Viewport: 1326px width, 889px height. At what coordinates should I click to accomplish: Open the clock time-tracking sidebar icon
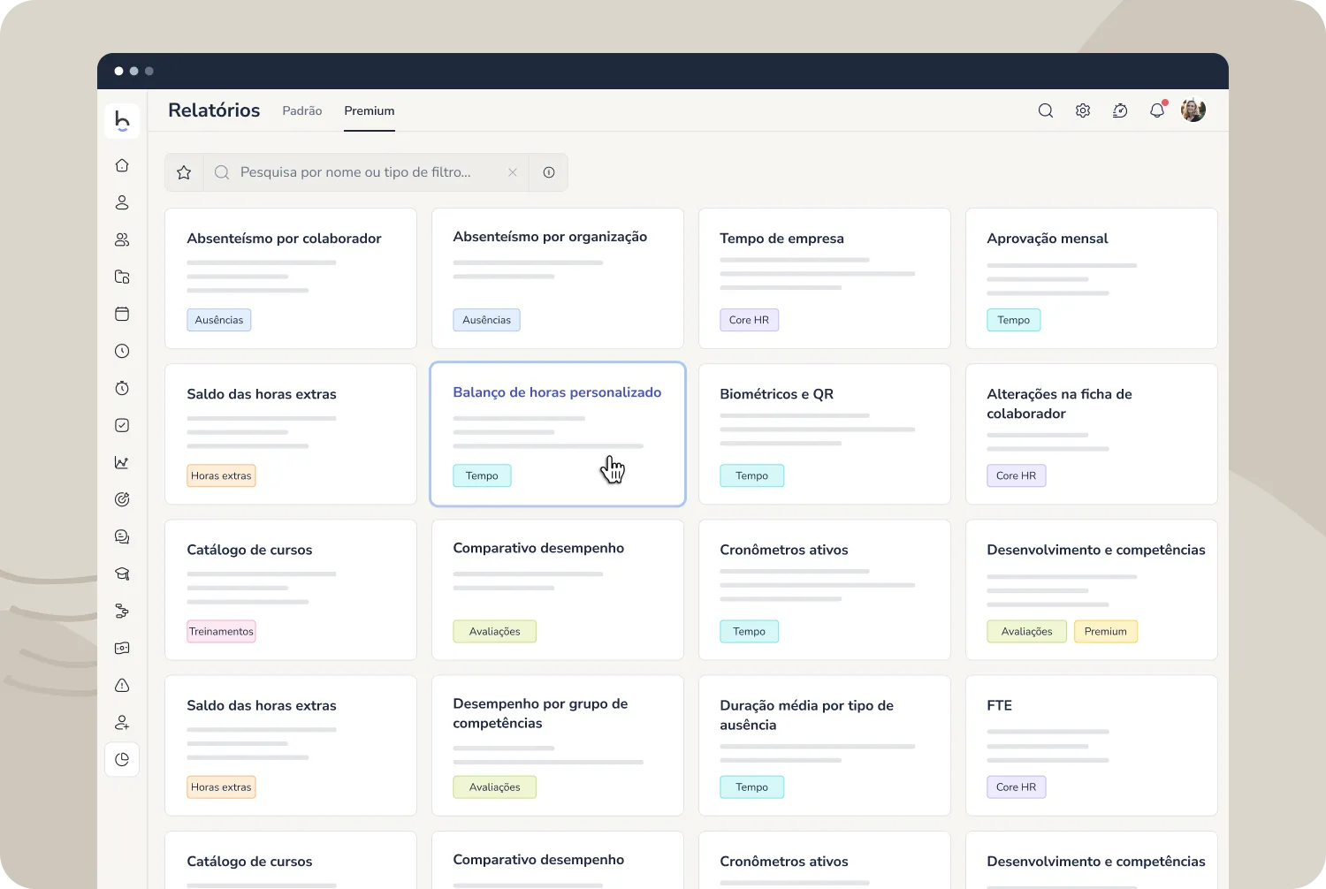coord(122,351)
